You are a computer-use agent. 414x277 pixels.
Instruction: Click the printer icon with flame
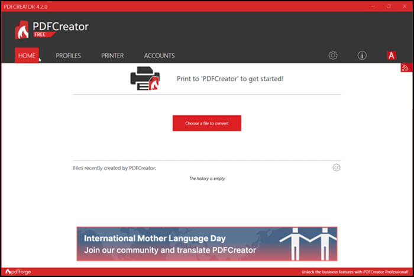tap(144, 79)
